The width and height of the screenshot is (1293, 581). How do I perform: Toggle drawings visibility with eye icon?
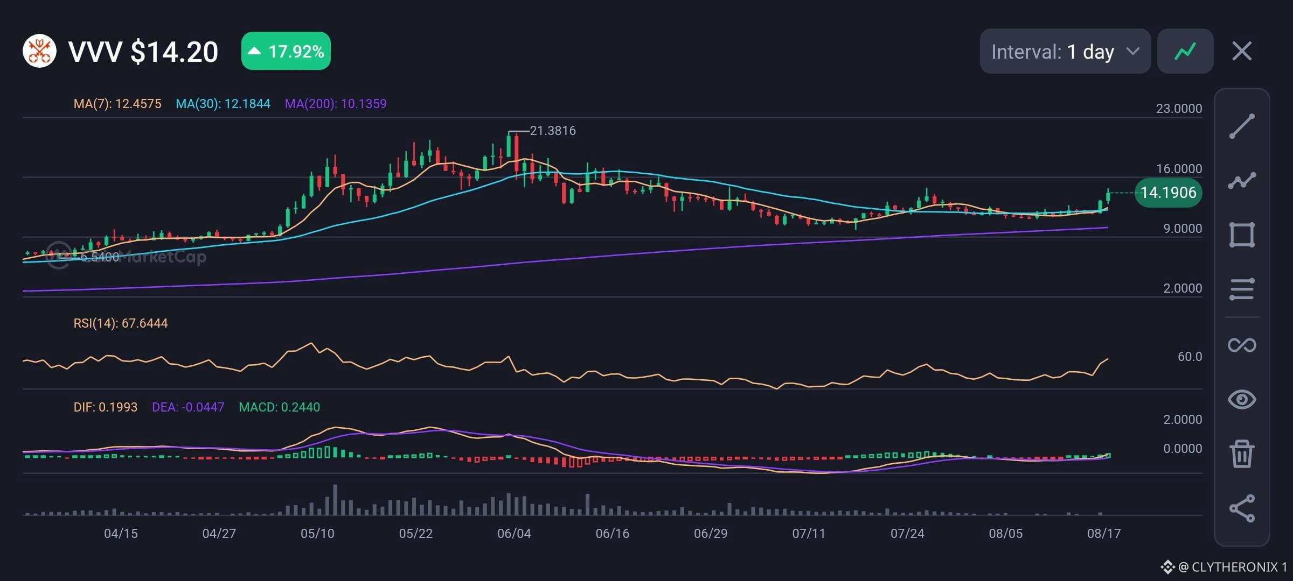click(x=1242, y=399)
